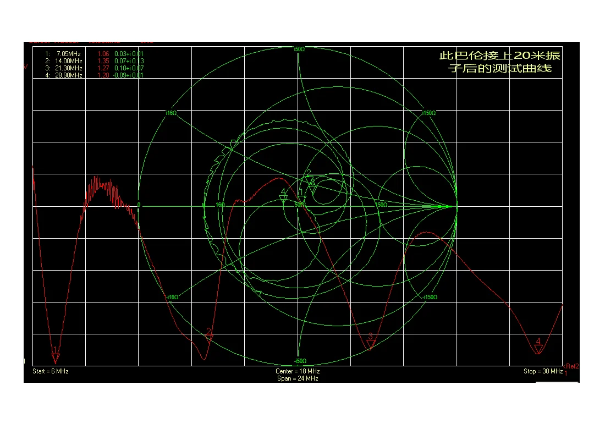Click the red SWR value 1.35
Image resolution: width=594 pixels, height=440 pixels.
tap(103, 61)
